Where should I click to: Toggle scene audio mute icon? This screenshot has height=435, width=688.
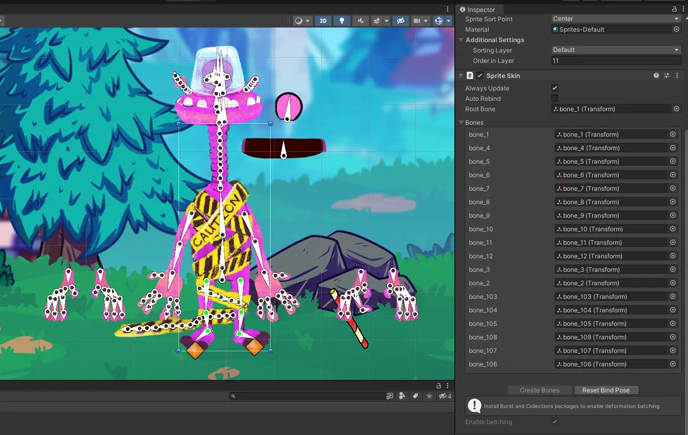[360, 21]
